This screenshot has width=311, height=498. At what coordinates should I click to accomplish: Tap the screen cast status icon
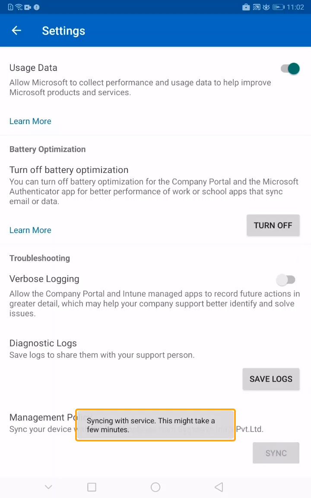pos(256,7)
